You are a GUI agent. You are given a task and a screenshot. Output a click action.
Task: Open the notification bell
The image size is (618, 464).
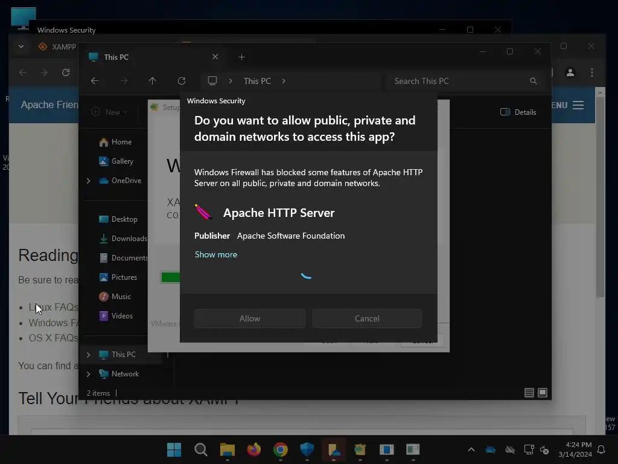(x=602, y=449)
